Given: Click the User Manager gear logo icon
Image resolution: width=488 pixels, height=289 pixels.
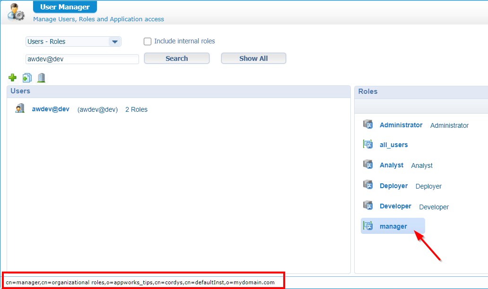Looking at the screenshot, I should click(x=16, y=12).
